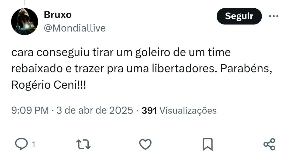
Task: Click the date 3 de abr de 2025
Action: click(95, 110)
